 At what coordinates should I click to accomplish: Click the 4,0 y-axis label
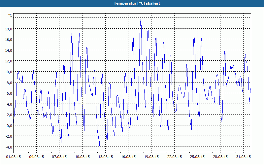pos(9,104)
